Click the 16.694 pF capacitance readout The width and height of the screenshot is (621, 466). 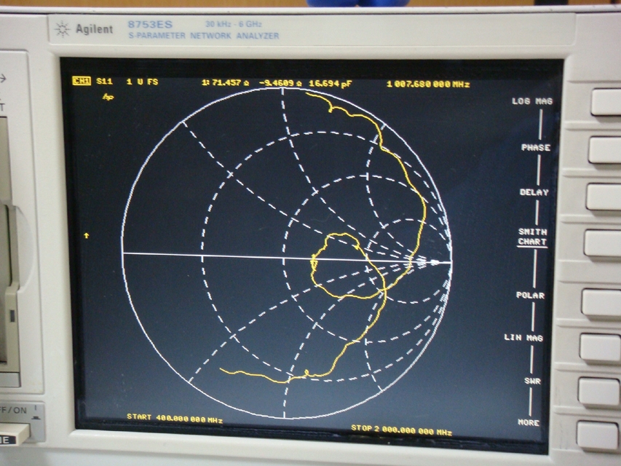pyautogui.click(x=331, y=84)
